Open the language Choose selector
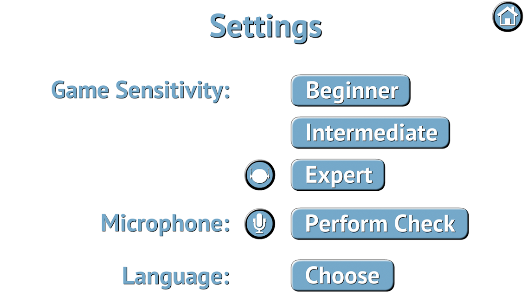This screenshot has height=297, width=528. (x=342, y=276)
